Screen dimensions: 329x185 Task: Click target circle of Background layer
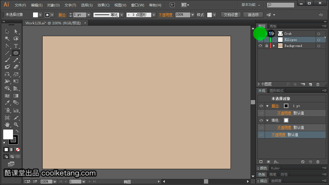319,46
